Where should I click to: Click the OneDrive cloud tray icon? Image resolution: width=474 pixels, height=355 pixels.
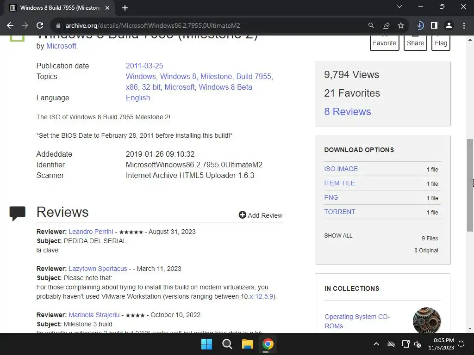pyautogui.click(x=391, y=344)
